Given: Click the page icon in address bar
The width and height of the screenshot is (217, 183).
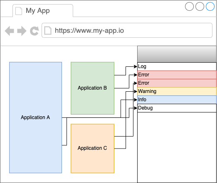Looking at the screenshot, I should 48,30.
